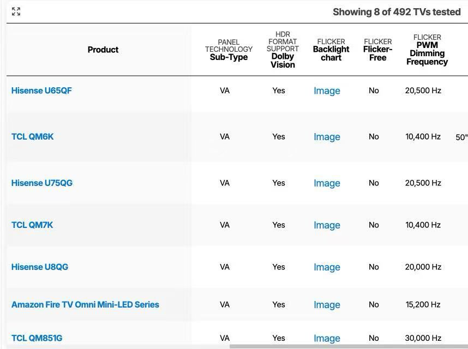Image resolution: width=468 pixels, height=349 pixels.
Task: View TCL QM6K backlight chart image
Action: [x=327, y=137]
